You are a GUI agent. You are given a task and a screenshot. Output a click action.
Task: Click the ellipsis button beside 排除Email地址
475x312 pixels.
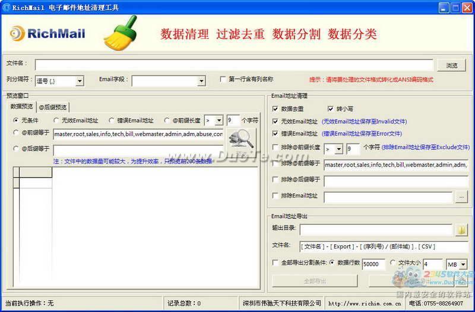[461, 196]
